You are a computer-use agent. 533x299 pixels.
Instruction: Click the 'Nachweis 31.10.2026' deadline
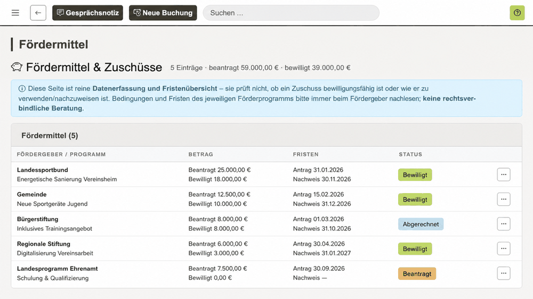[322, 229]
